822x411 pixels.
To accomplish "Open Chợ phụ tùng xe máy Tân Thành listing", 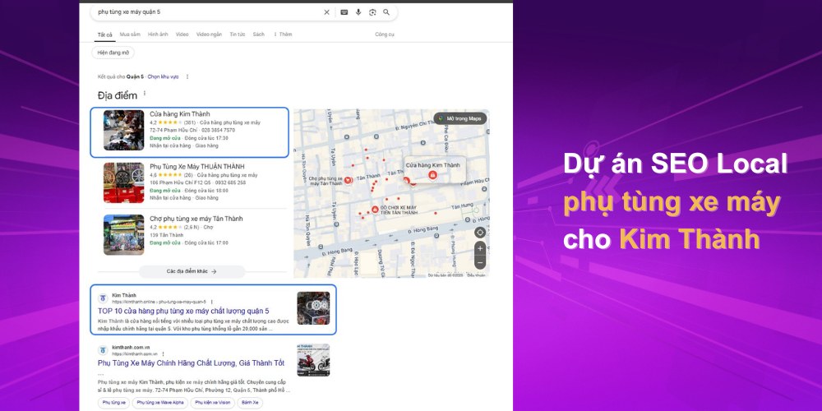I will (196, 219).
